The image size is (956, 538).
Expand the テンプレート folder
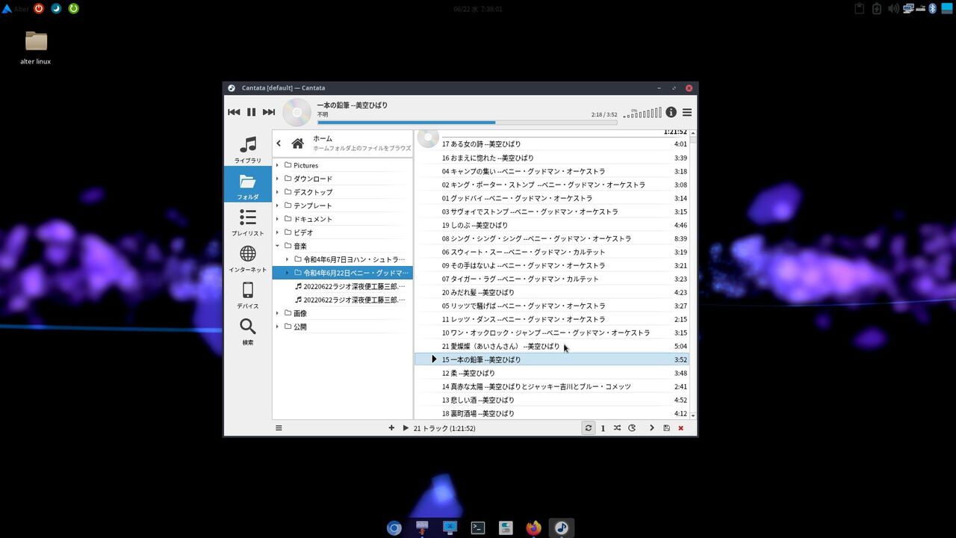(277, 205)
